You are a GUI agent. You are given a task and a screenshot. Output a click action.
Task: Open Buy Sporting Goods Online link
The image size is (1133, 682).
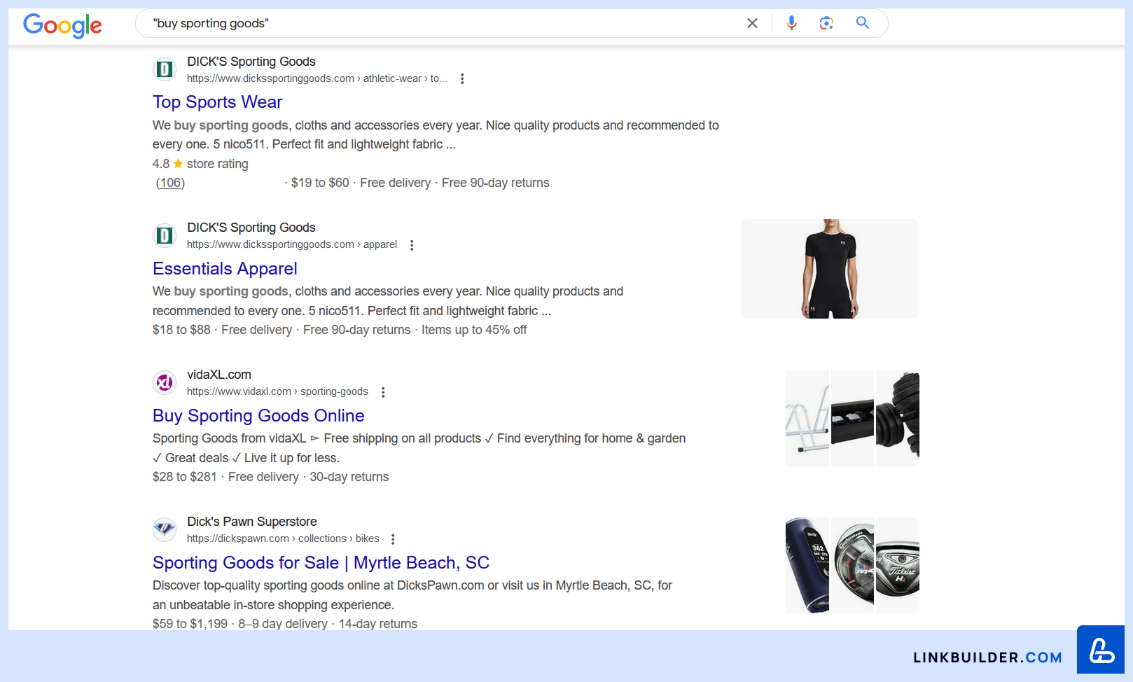coord(258,416)
